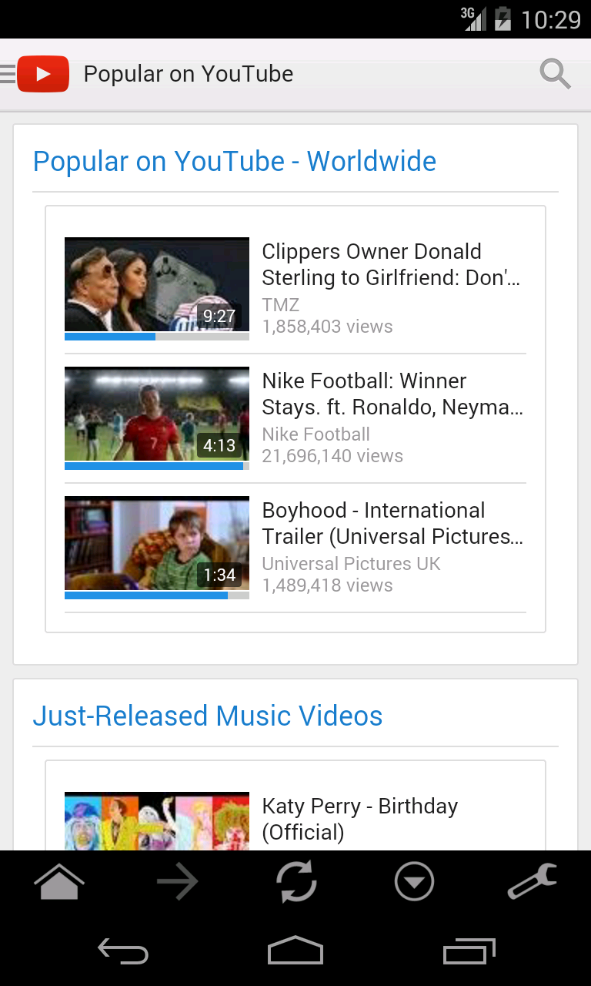Tap the Nike Football channel name
The image size is (591, 986).
[x=316, y=434]
